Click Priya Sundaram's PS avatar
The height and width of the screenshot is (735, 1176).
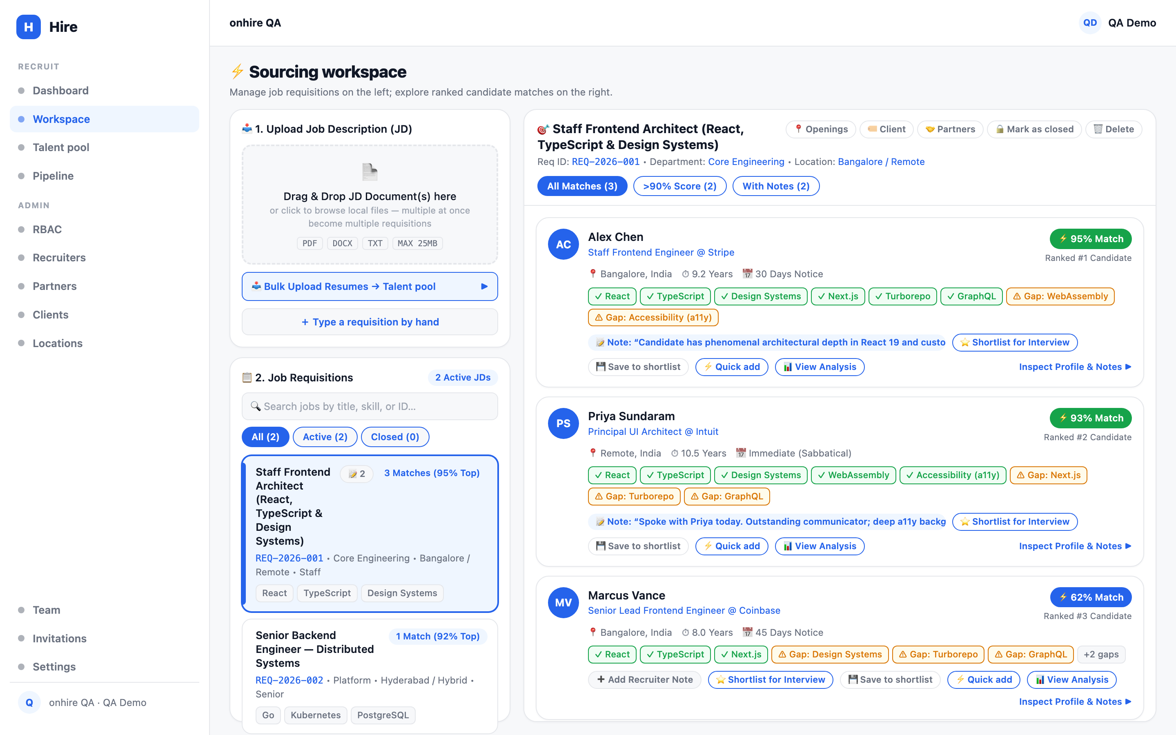pyautogui.click(x=563, y=423)
